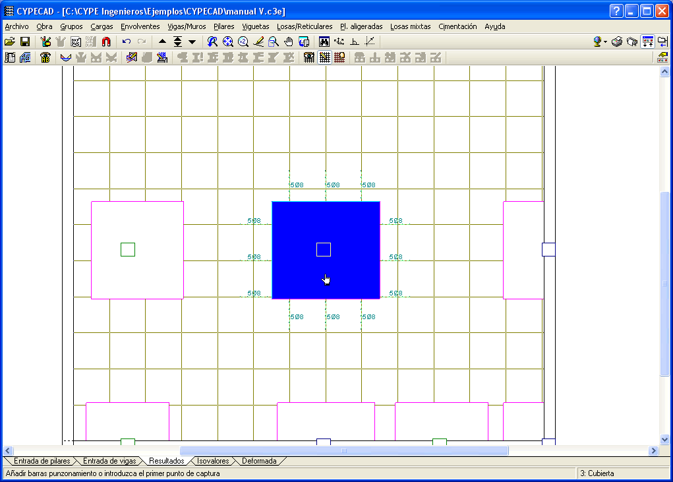Viewport: 673px width, 482px height.
Task: Click the vertical scrollbar thumb
Action: pyautogui.click(x=664, y=284)
